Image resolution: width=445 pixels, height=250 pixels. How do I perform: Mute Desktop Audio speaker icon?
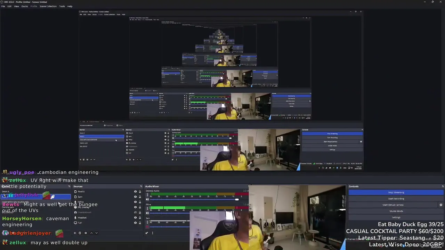pyautogui.click(x=147, y=199)
